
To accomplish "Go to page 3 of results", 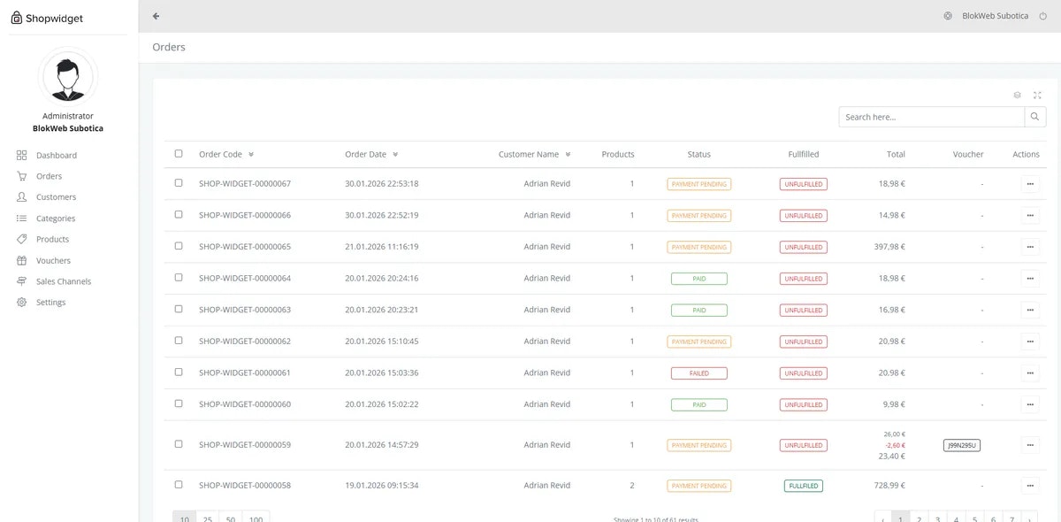I will [937, 519].
